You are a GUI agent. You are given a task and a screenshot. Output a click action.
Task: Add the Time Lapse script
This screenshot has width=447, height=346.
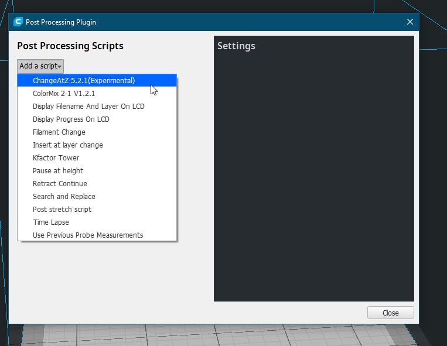[97, 222]
